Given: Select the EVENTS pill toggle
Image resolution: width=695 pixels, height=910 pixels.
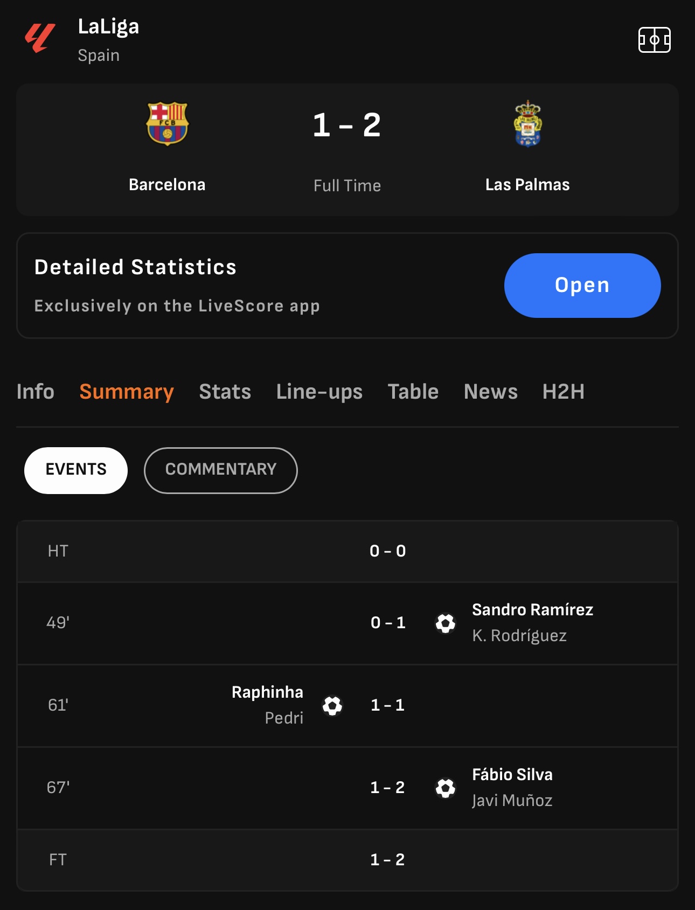Looking at the screenshot, I should 76,470.
